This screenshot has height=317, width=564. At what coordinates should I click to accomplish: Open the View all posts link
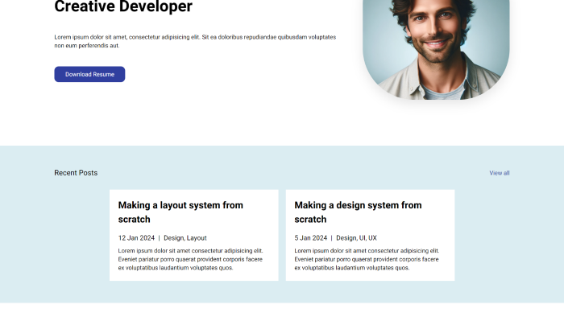[x=500, y=173]
